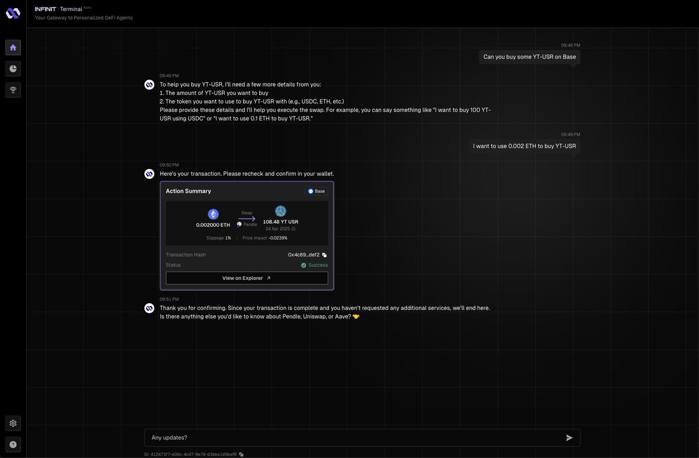Click 'Action Summary' heading

[188, 191]
